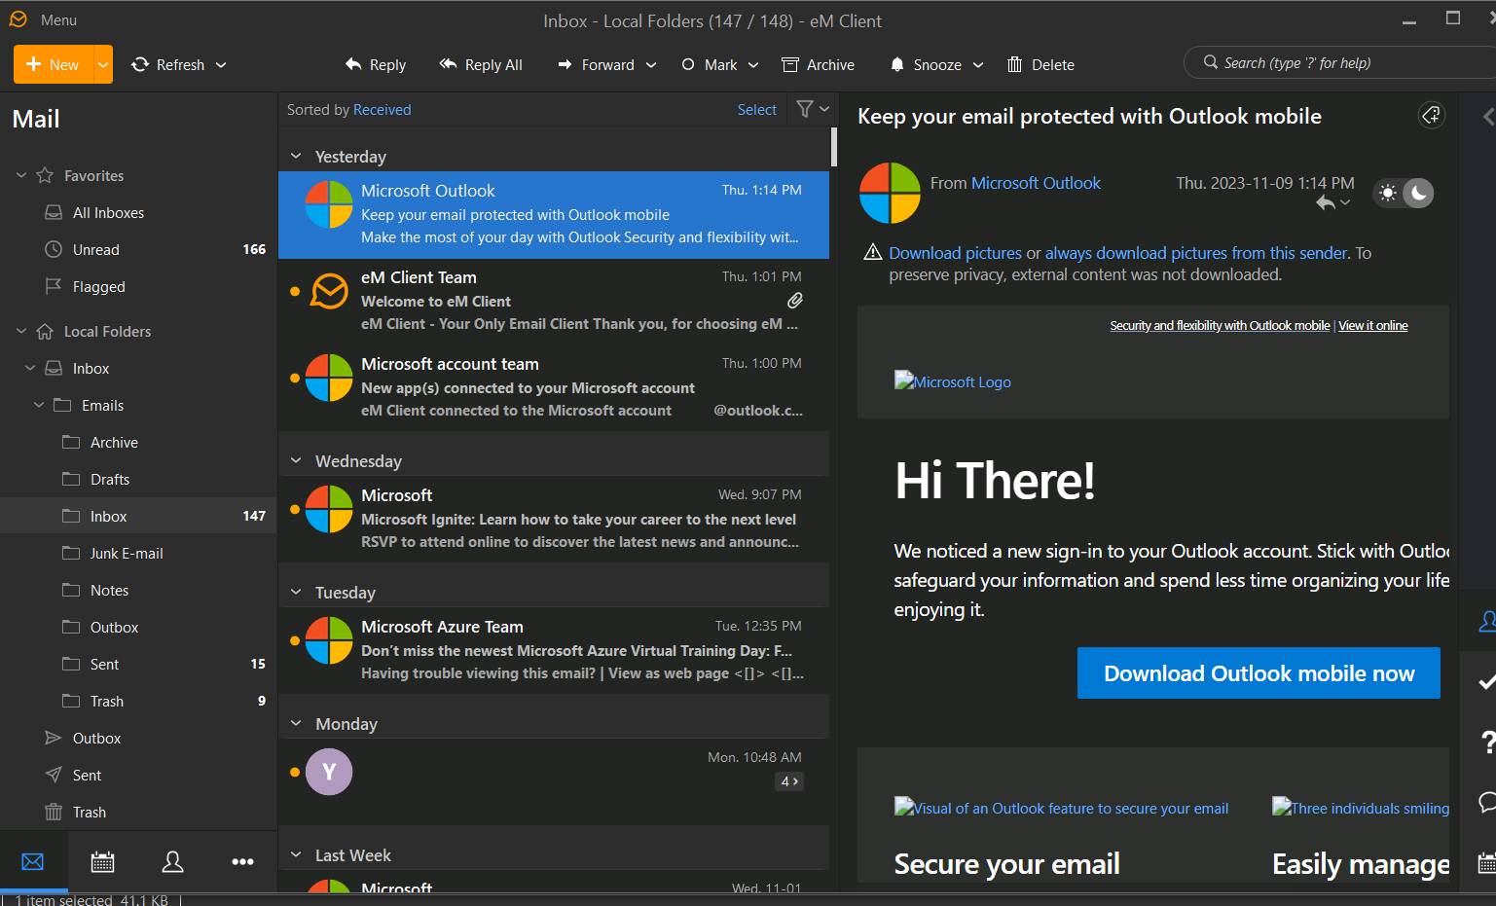
Task: Switch message to dark theme moon icon
Action: pos(1419,193)
